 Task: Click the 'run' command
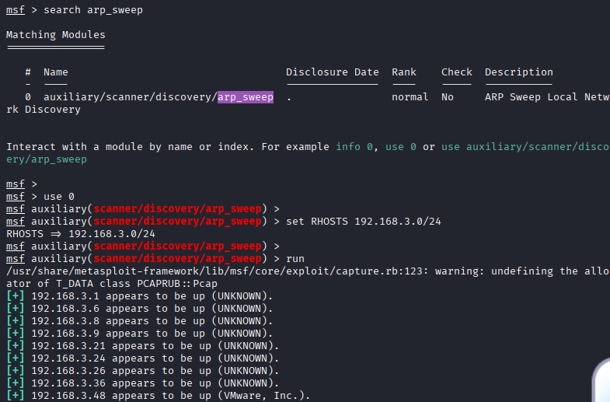pyautogui.click(x=295, y=259)
